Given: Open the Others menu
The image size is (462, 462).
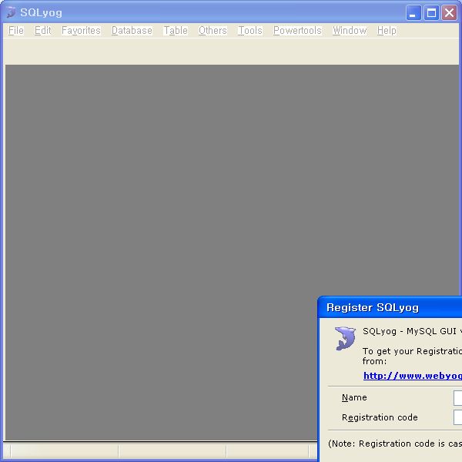Looking at the screenshot, I should click(213, 31).
